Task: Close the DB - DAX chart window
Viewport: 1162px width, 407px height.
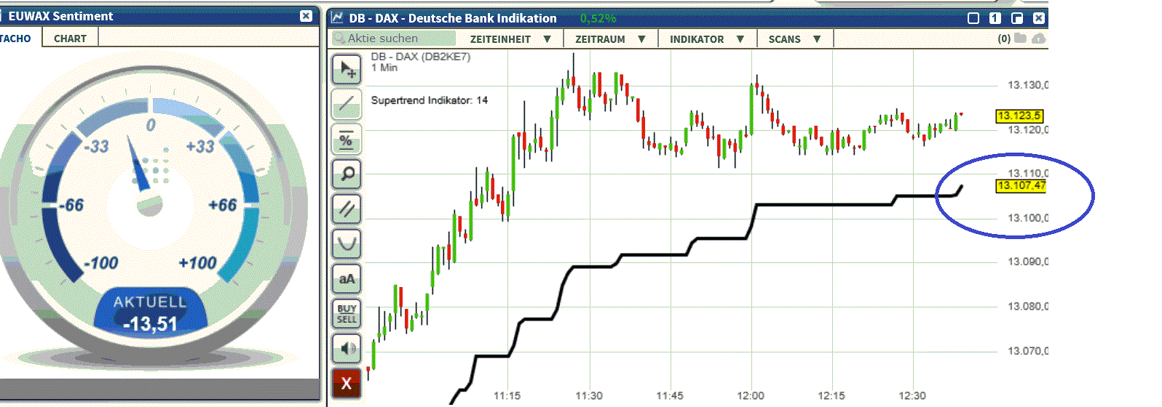Action: click(1039, 18)
